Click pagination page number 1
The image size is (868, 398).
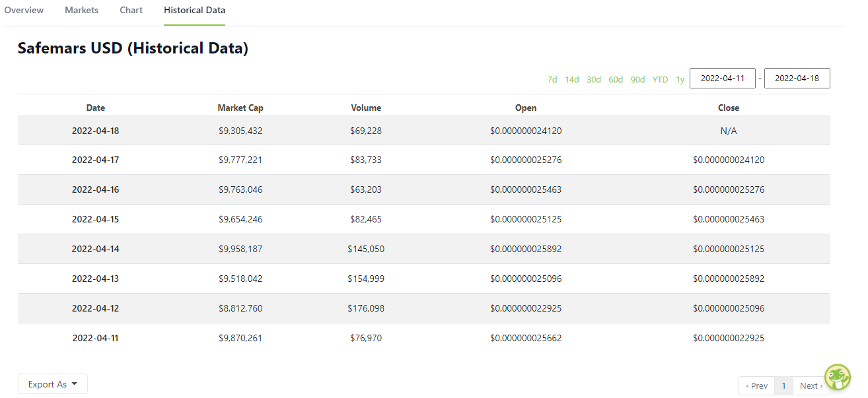[x=783, y=385]
